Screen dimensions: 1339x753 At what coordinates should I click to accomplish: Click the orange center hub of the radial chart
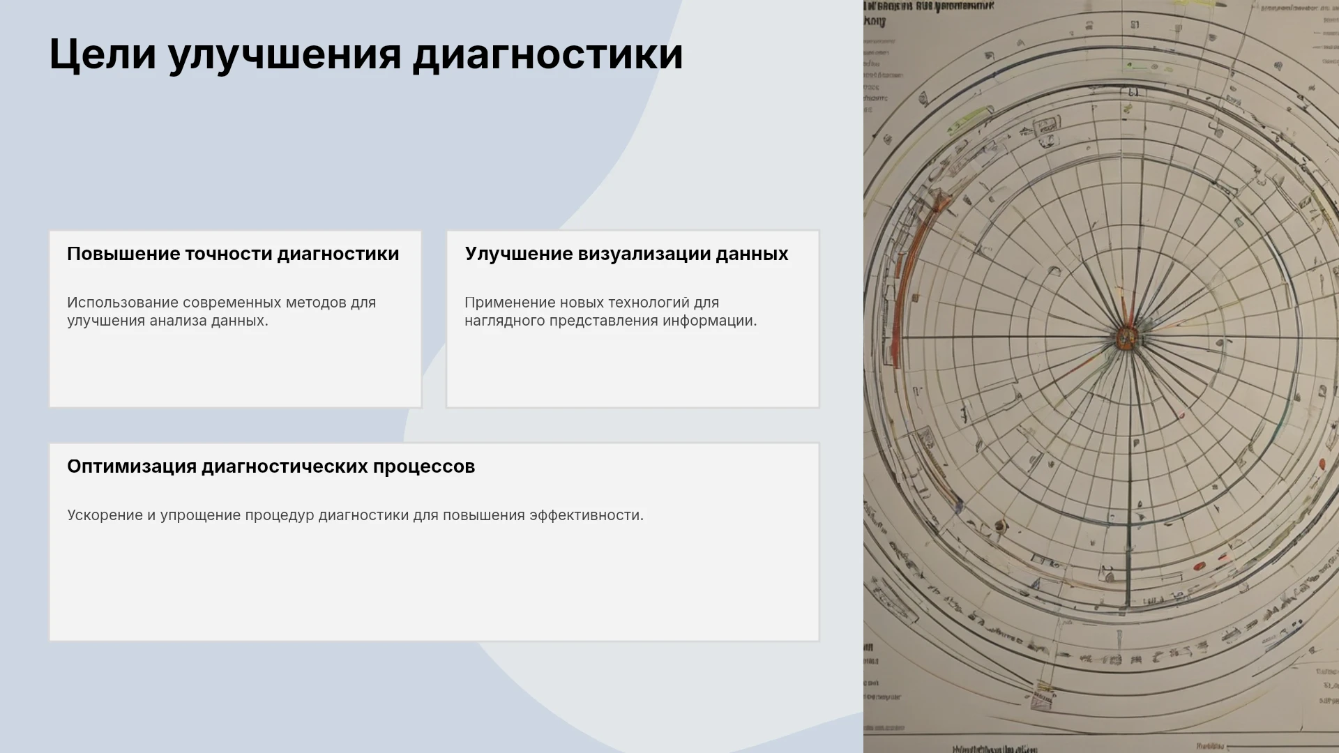(x=1124, y=338)
